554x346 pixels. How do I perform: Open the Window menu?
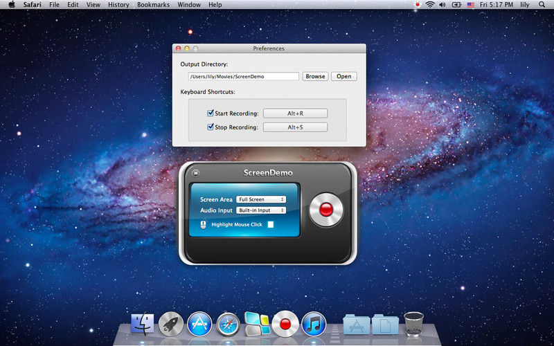pyautogui.click(x=189, y=5)
